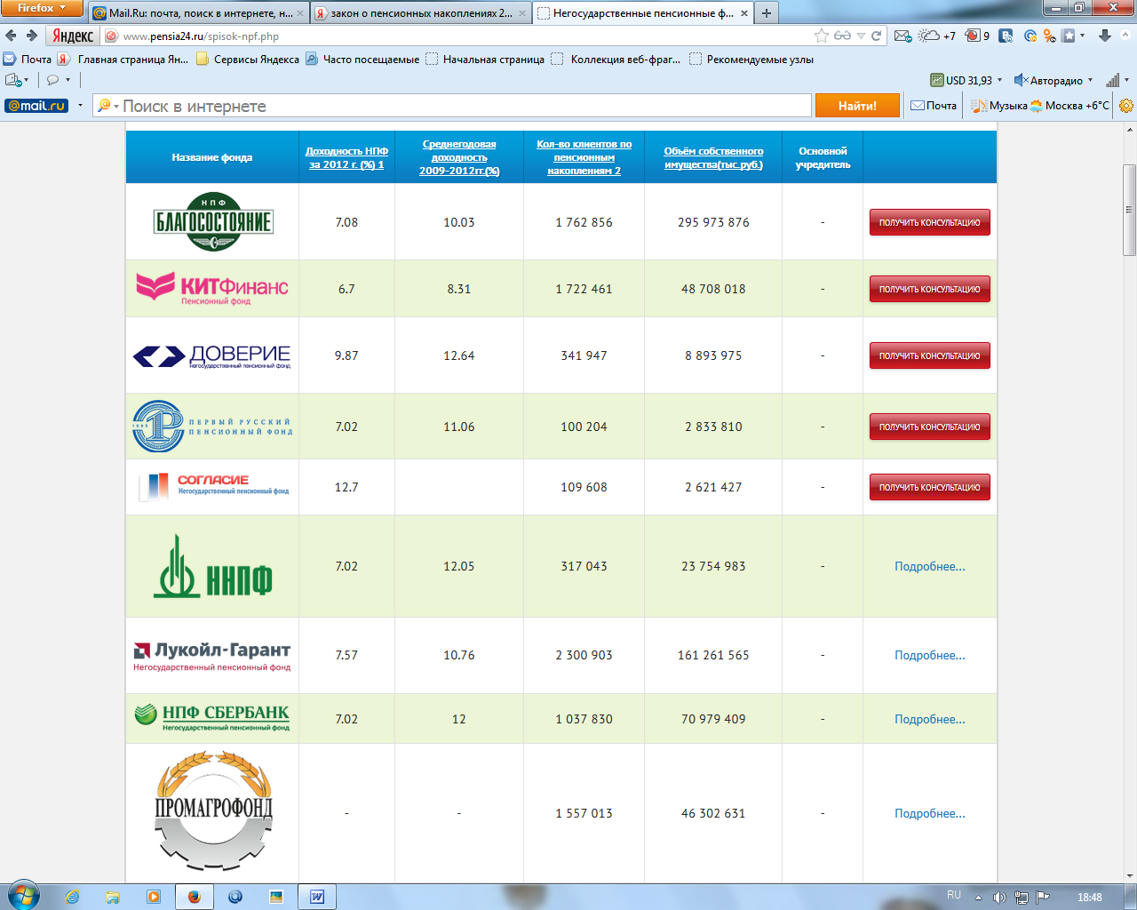Open Подробнее for the ННПФ fund
Viewport: 1137px width, 910px height.
(929, 566)
